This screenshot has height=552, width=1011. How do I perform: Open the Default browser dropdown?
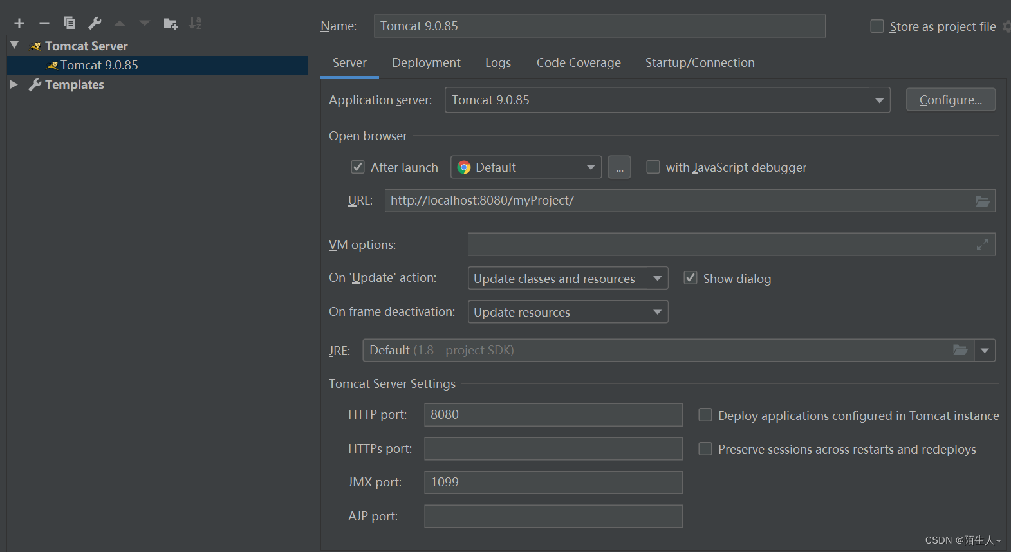point(526,167)
